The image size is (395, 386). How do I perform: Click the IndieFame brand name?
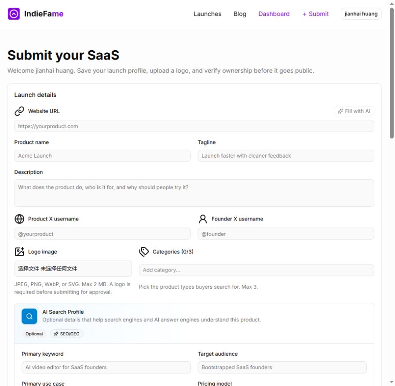(x=44, y=14)
